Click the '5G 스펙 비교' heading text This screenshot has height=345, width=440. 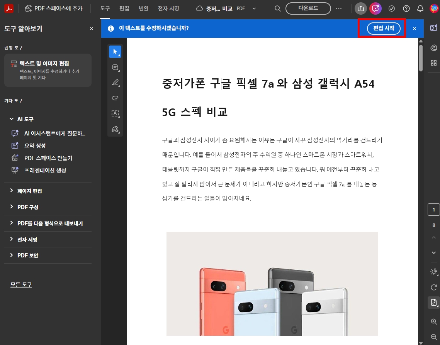(x=195, y=112)
